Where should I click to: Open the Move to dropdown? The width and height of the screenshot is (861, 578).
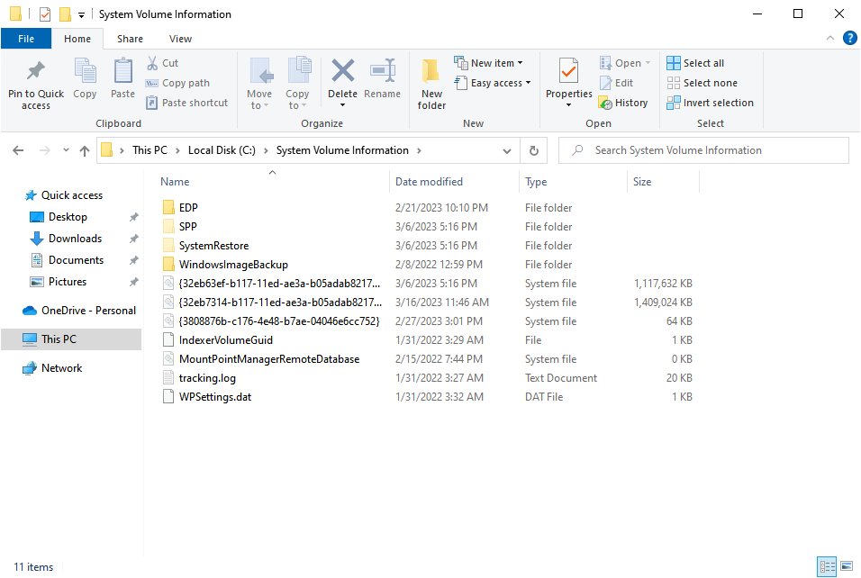point(259,84)
